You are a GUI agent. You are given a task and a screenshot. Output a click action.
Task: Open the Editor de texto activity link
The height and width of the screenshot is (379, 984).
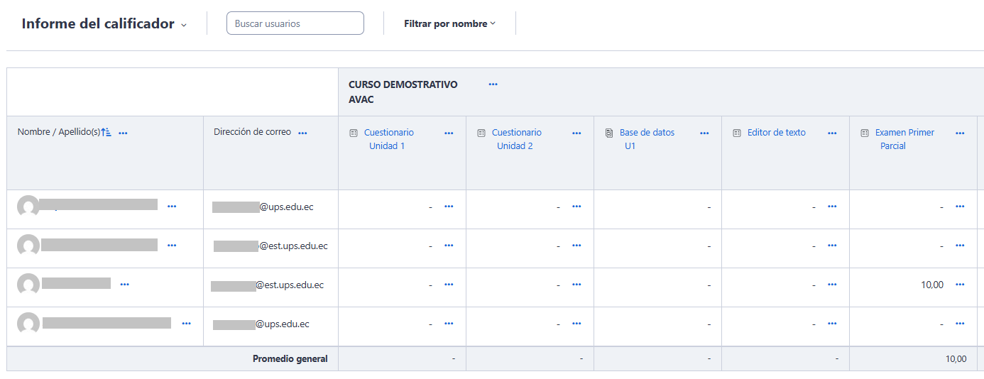776,133
